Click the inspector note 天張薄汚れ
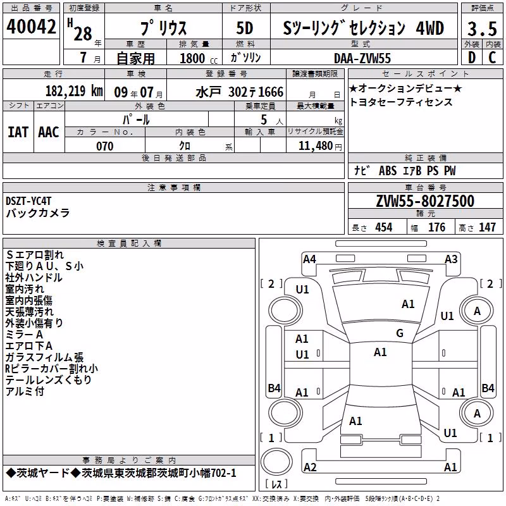Image resolution: width=506 pixels, height=506 pixels. [30, 312]
